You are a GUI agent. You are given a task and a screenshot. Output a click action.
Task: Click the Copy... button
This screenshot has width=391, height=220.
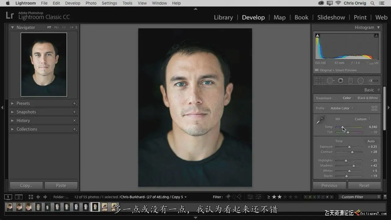pyautogui.click(x=26, y=185)
